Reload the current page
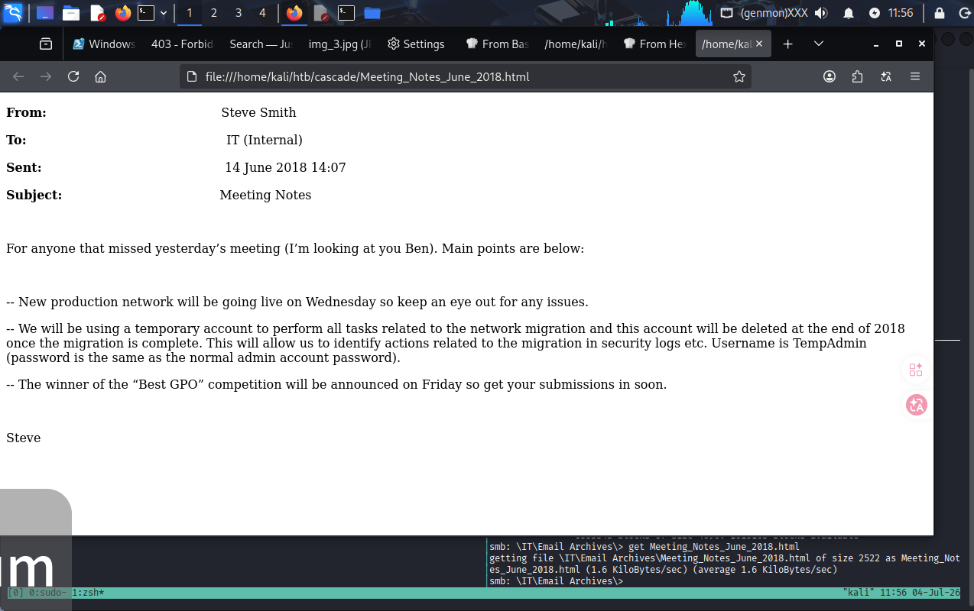The width and height of the screenshot is (974, 611). 73,76
